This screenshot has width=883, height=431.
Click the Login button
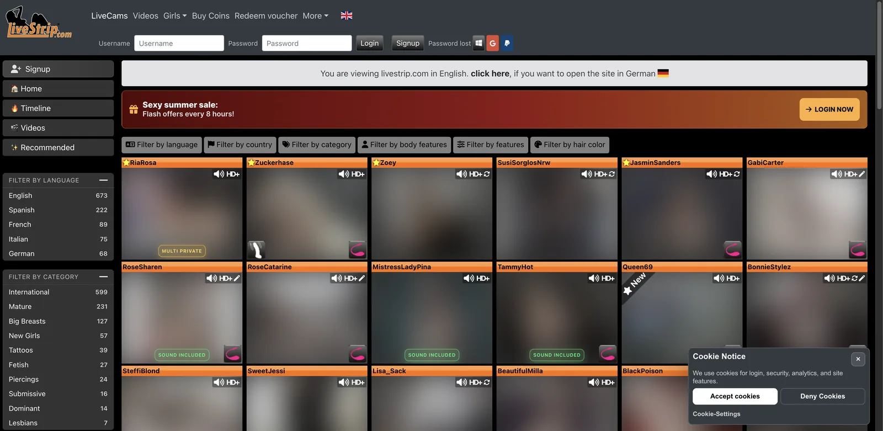pyautogui.click(x=370, y=43)
